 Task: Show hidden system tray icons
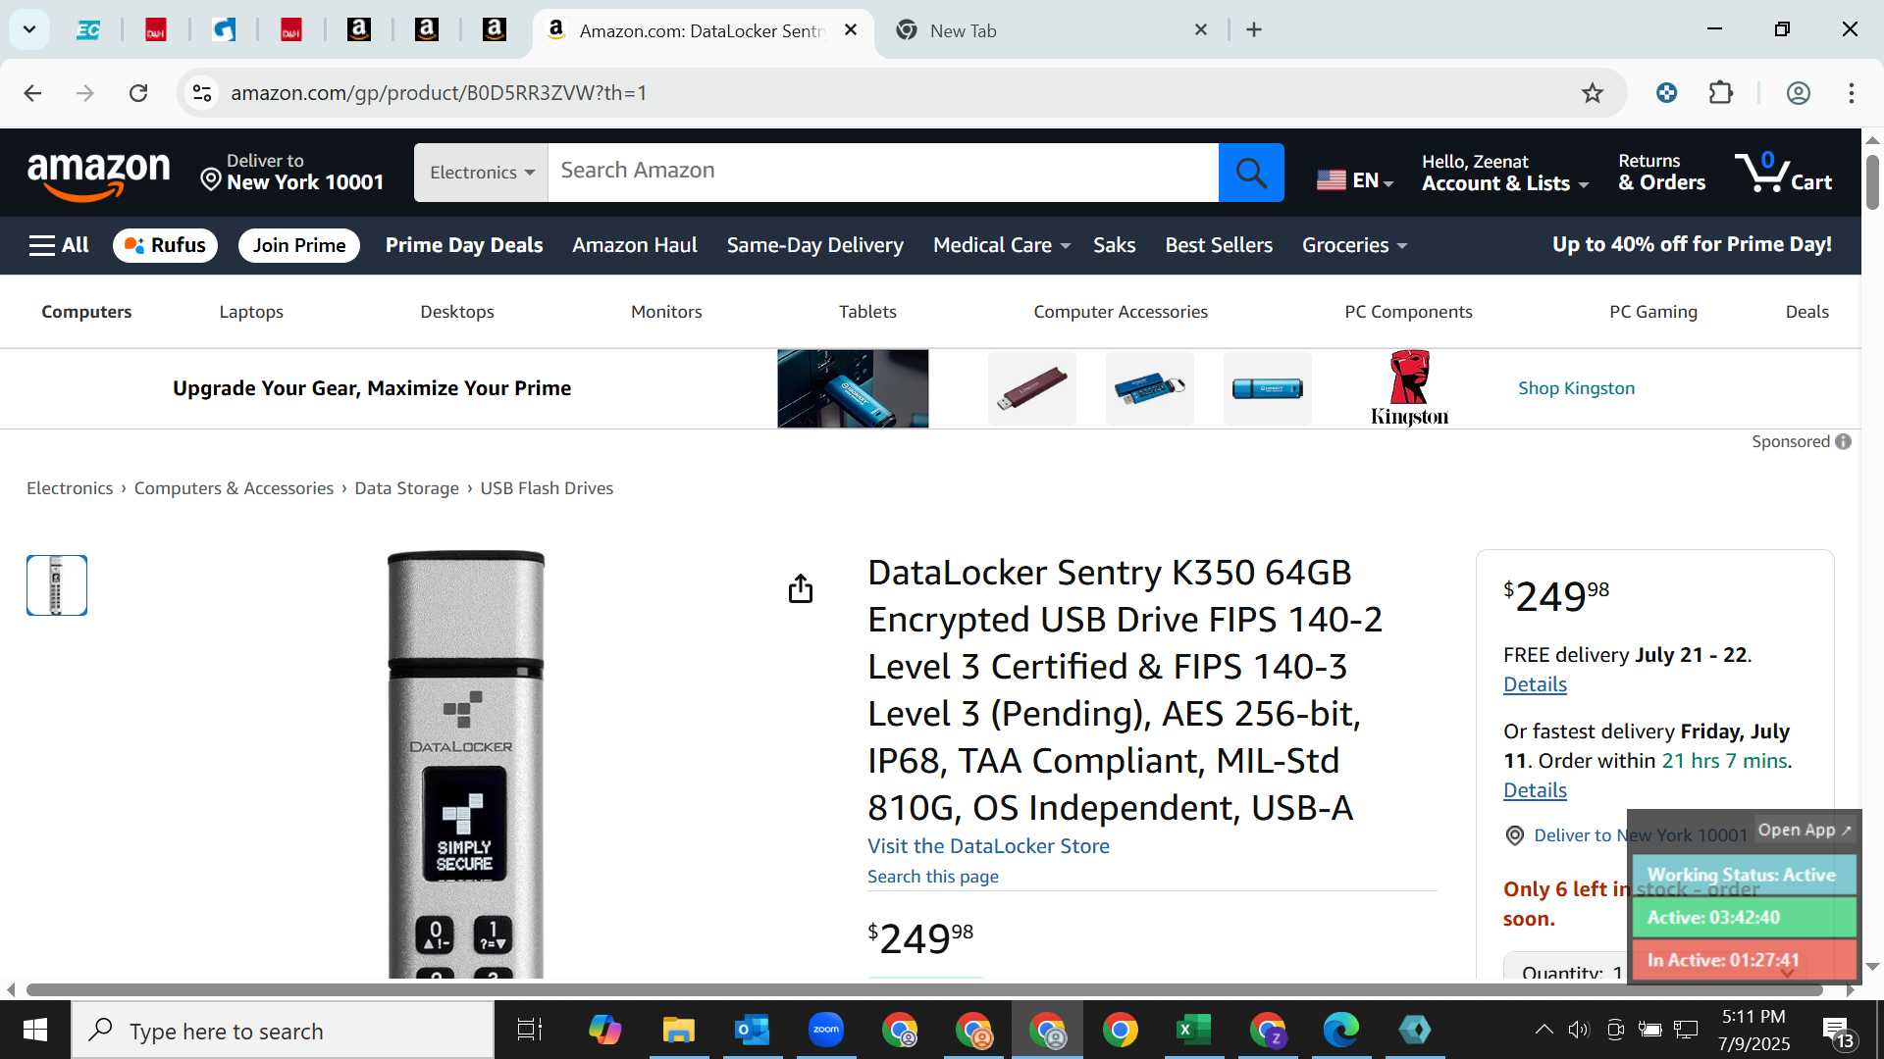1544,1030
